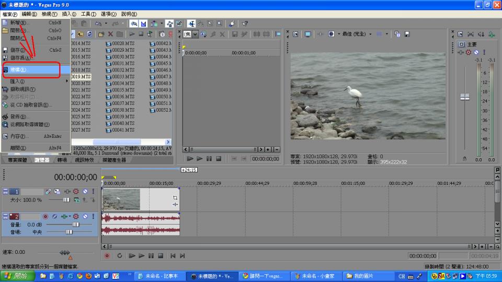Expand 匯入 (Import) submenu arrow
This screenshot has height=282, width=502.
tap(66, 81)
